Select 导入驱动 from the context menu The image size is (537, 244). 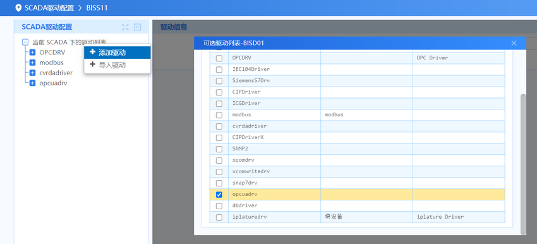click(x=117, y=64)
